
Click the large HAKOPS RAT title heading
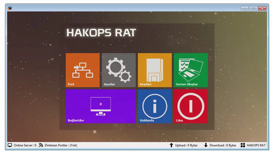pos(101,32)
